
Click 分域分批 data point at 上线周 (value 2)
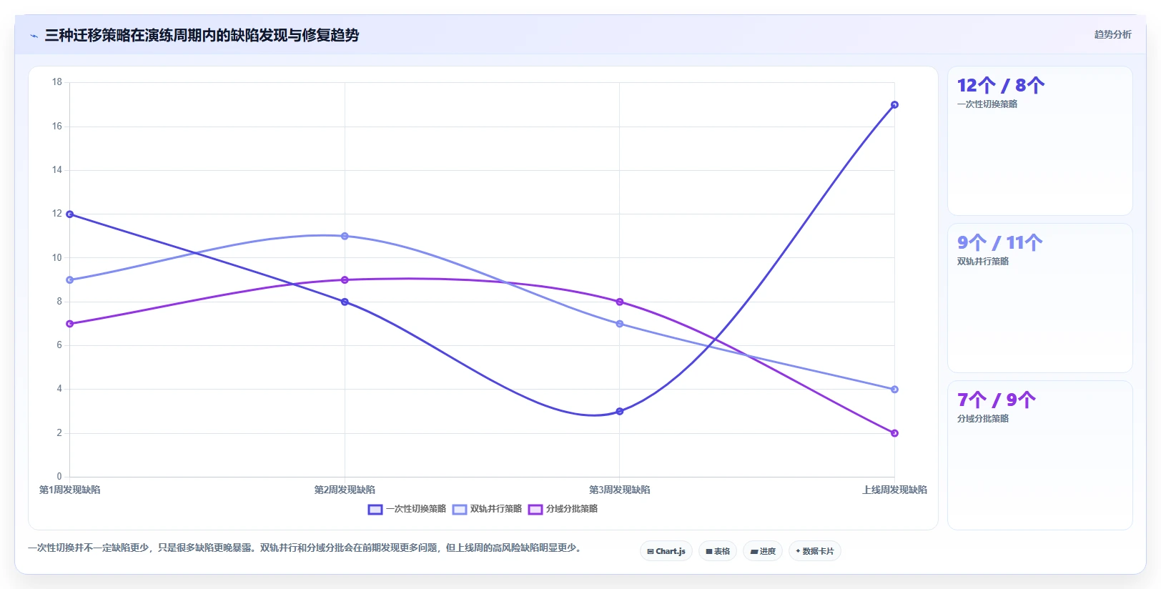pyautogui.click(x=894, y=433)
